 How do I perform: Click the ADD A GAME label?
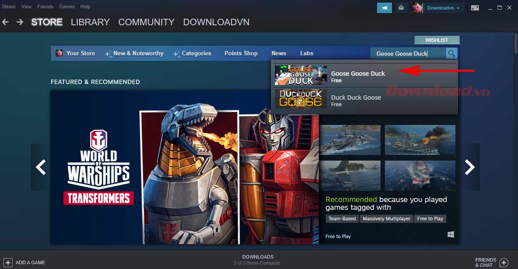pyautogui.click(x=30, y=263)
